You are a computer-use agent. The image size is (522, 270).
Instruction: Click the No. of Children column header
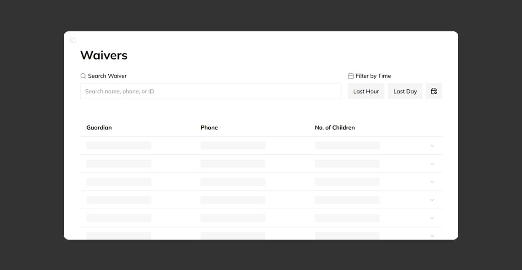point(335,128)
